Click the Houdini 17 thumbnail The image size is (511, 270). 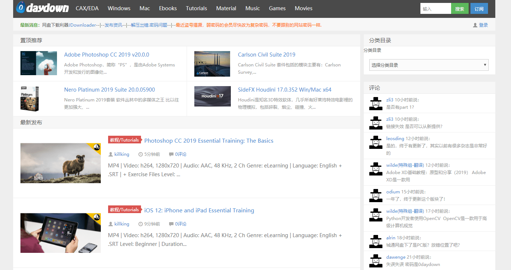213,96
